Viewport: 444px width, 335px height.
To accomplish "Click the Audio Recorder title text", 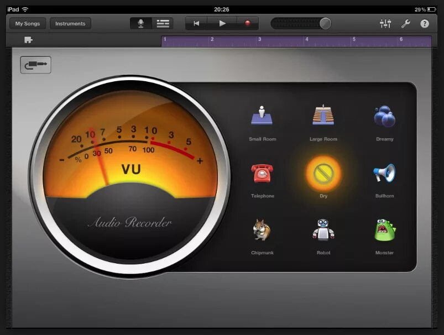I will (x=130, y=223).
